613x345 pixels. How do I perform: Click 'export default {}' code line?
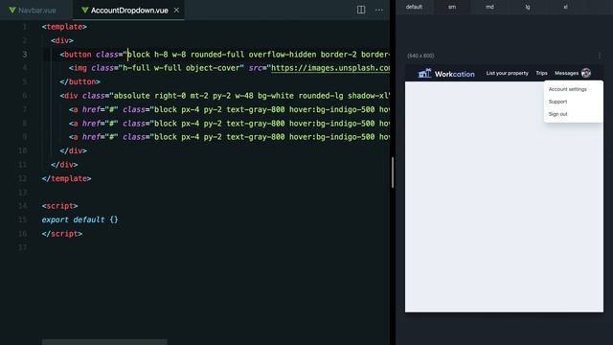[x=79, y=219]
